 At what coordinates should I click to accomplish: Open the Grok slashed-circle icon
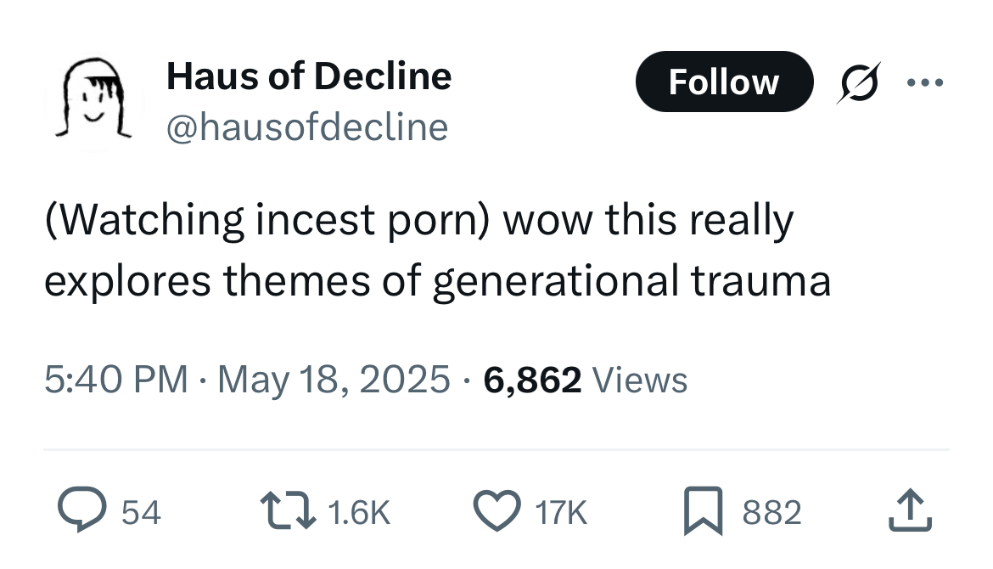859,82
